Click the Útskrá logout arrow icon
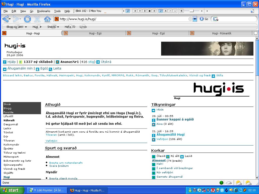The image size is (259, 194). (98, 62)
